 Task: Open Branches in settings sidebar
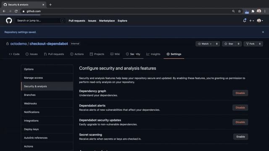click(x=47, y=95)
